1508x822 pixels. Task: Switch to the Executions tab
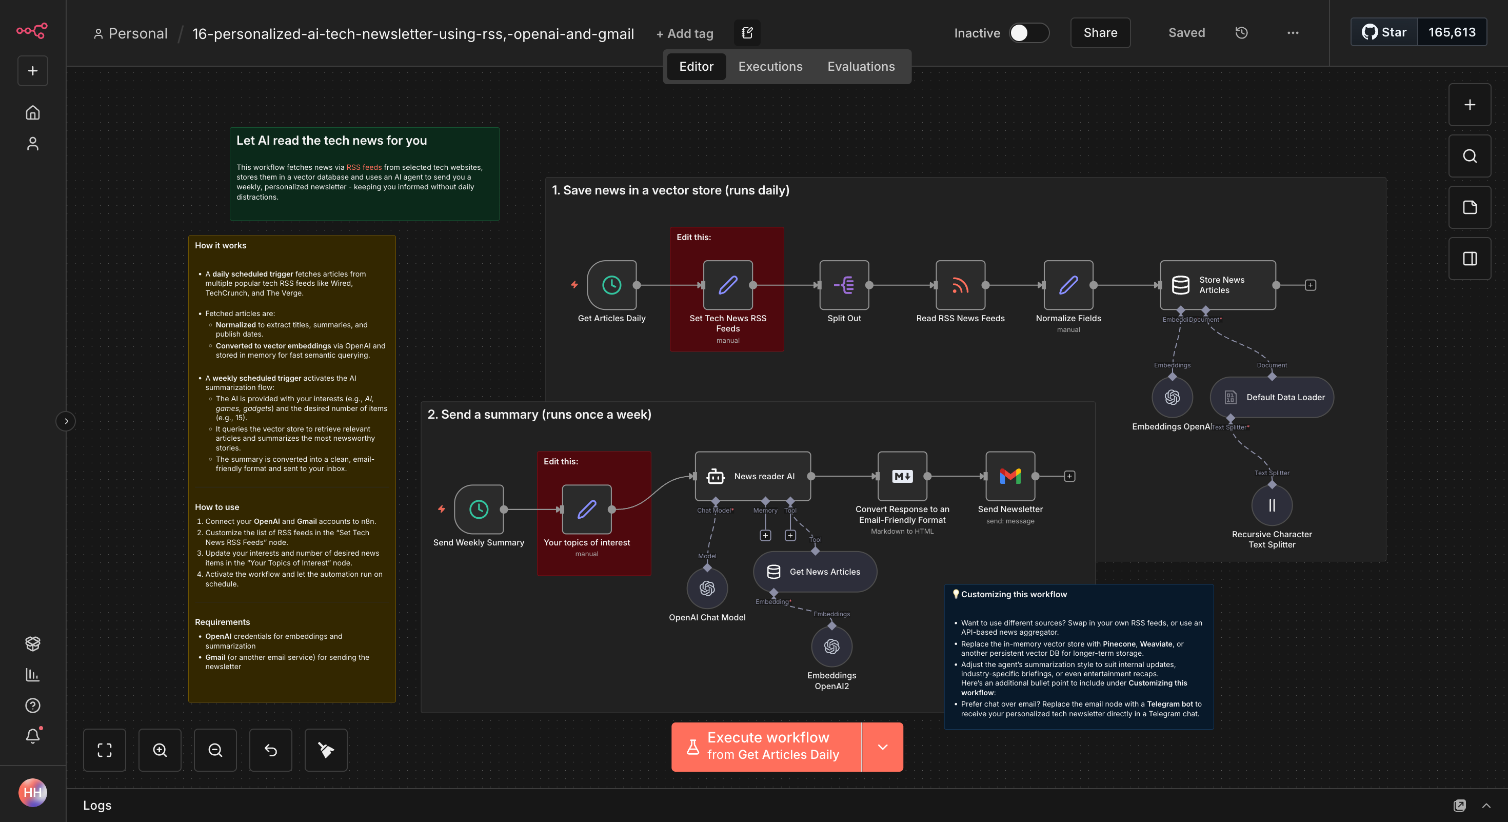[x=770, y=67]
